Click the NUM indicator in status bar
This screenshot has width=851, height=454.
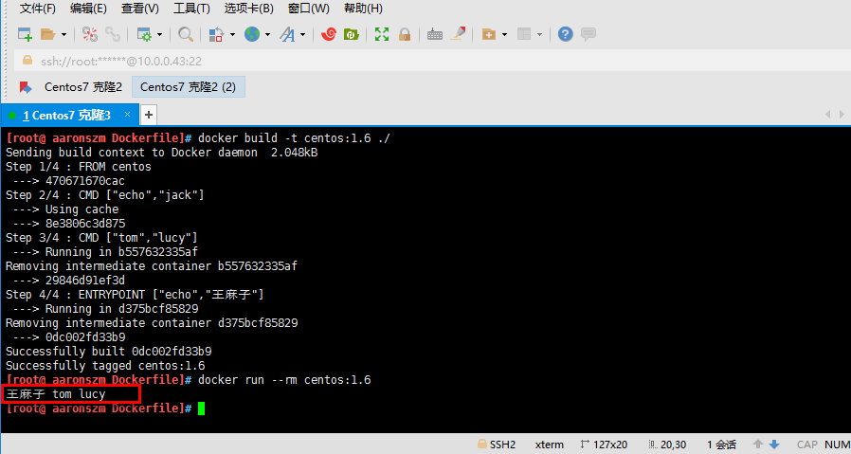coord(838,445)
